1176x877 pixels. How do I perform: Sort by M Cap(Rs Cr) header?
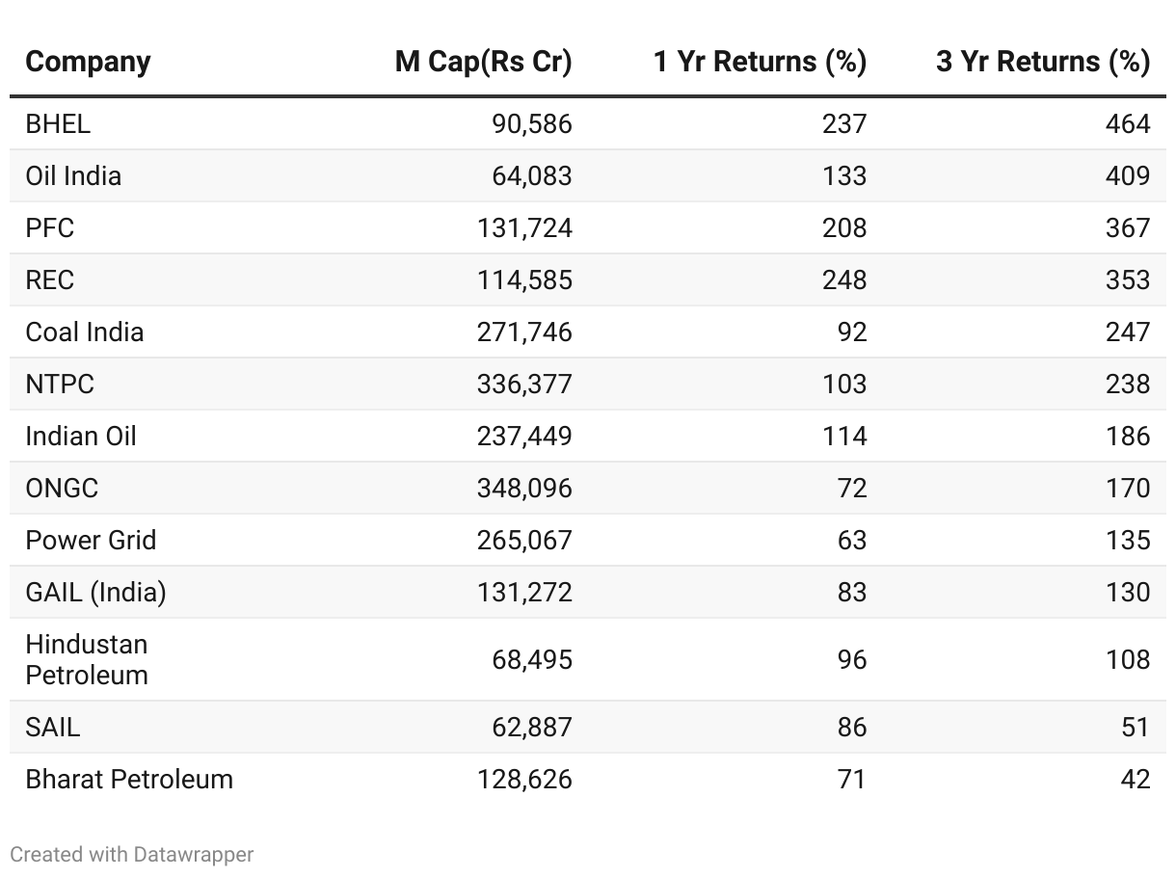[483, 62]
